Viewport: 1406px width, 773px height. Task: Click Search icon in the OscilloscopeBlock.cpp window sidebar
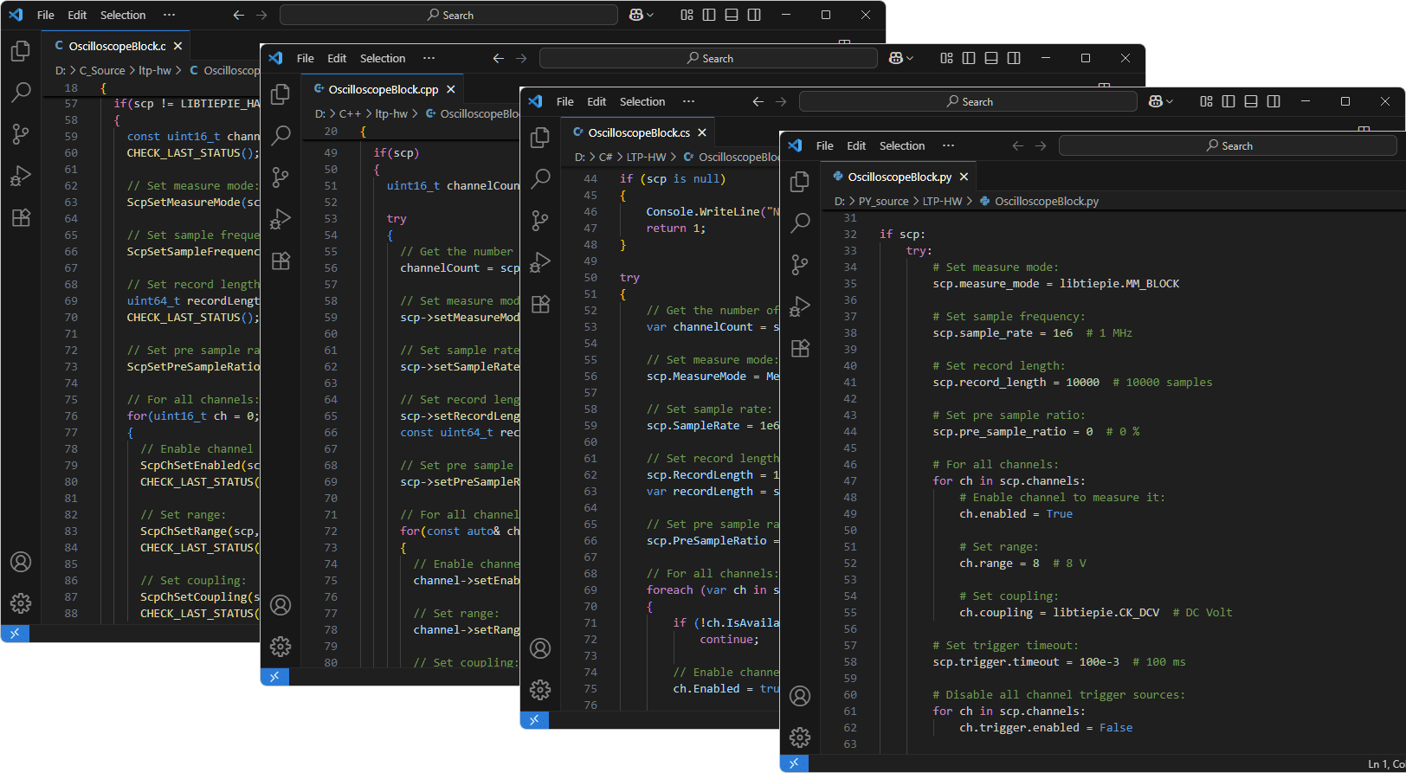[281, 136]
